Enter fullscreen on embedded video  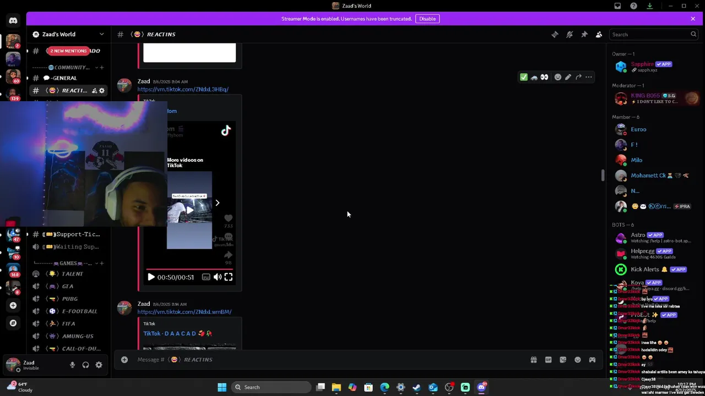(228, 277)
